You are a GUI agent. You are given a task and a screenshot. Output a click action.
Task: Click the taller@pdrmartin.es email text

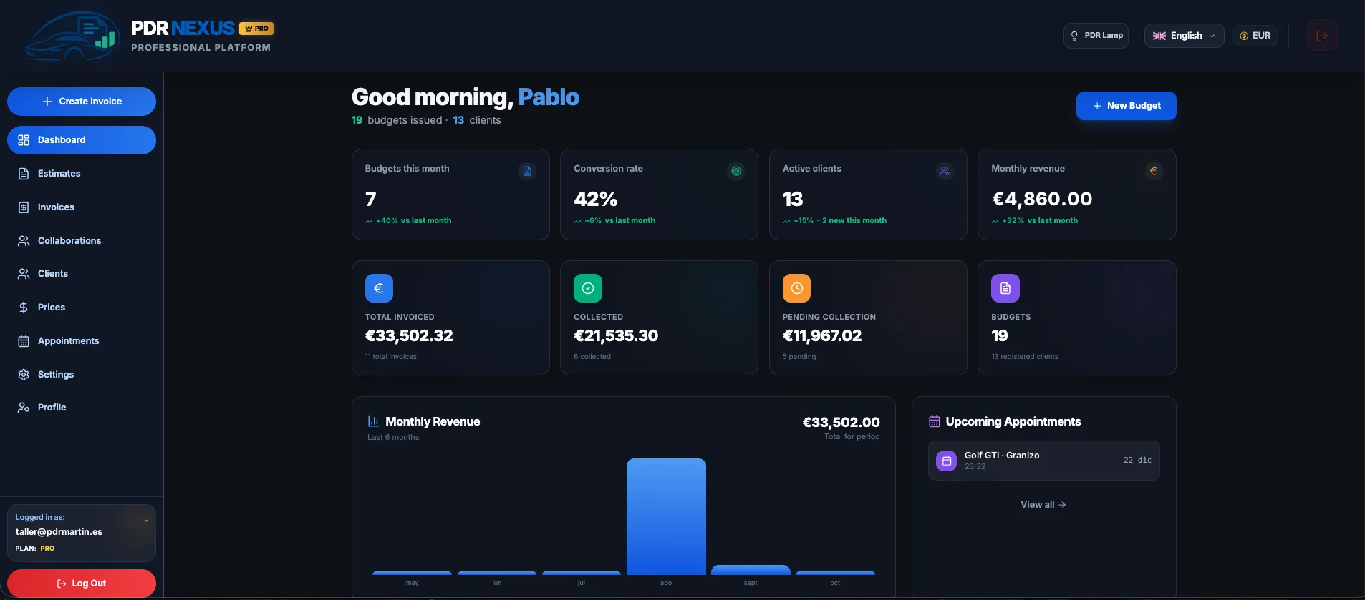[59, 532]
